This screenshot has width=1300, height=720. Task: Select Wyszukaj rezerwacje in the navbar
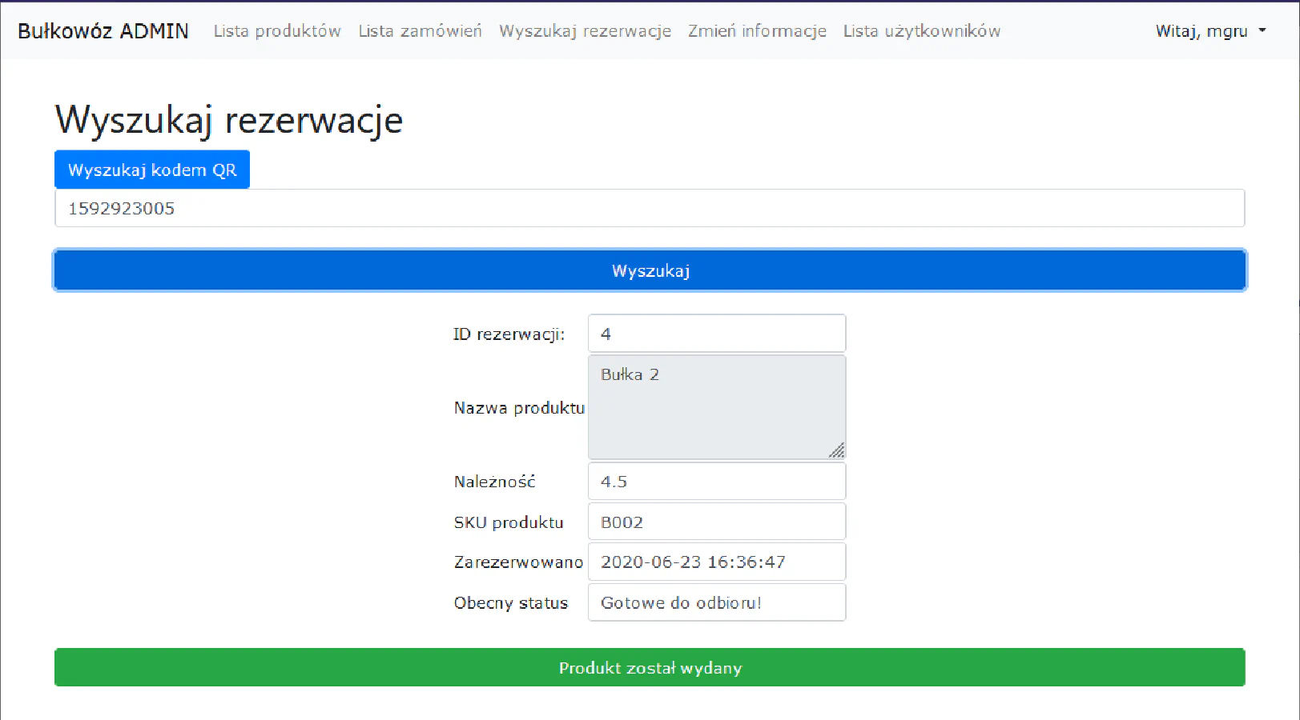tap(585, 31)
